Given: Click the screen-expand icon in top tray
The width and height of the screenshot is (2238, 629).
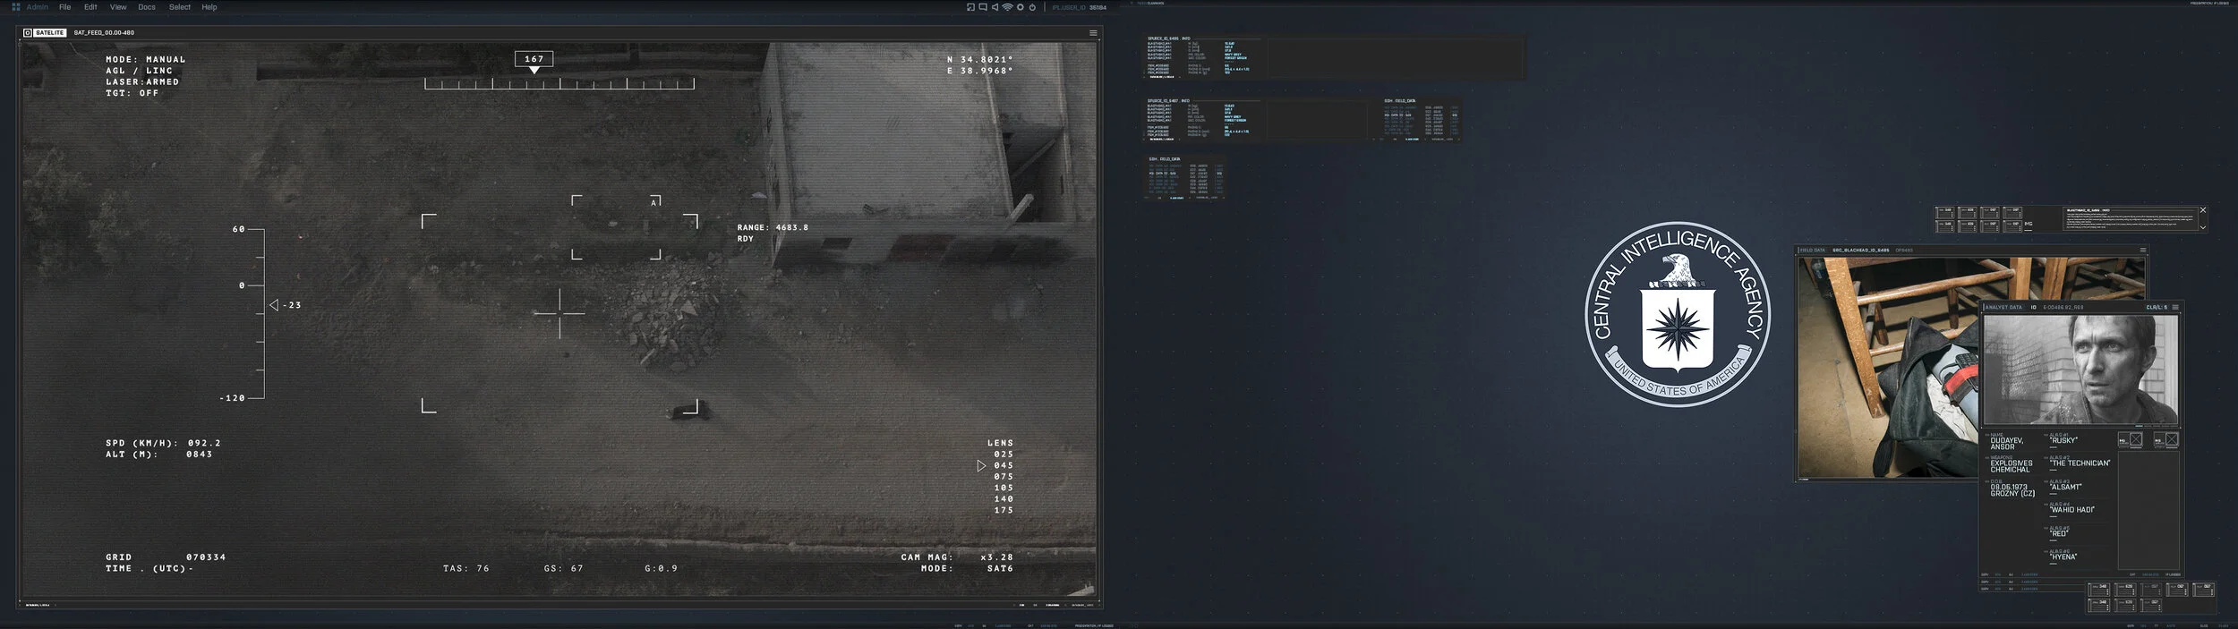Looking at the screenshot, I should click(970, 7).
